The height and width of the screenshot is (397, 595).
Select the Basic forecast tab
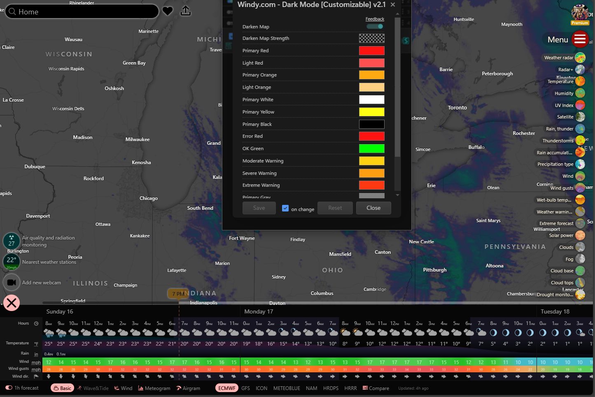pos(62,388)
